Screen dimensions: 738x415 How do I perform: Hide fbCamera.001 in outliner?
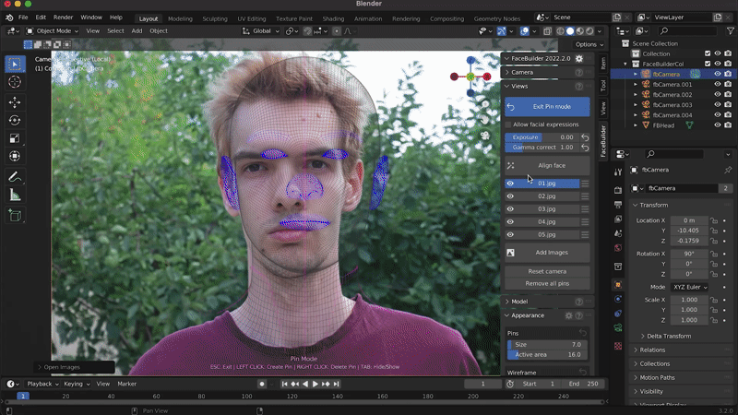point(718,84)
